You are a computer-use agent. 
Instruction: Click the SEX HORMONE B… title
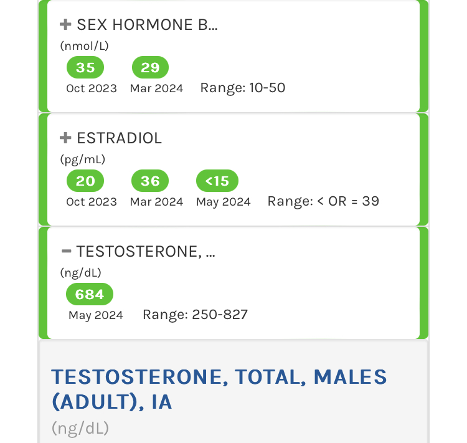tap(147, 25)
